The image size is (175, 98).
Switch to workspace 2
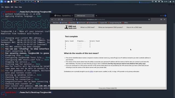coord(25,2)
